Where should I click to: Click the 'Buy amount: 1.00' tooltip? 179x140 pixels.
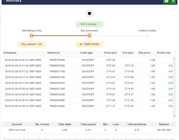[32, 44]
